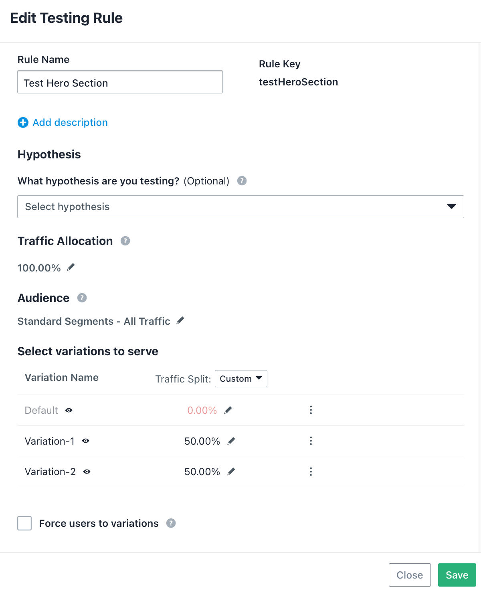Open more options for Variation-1 row
Screen dimensions: 481x591
[x=311, y=441]
